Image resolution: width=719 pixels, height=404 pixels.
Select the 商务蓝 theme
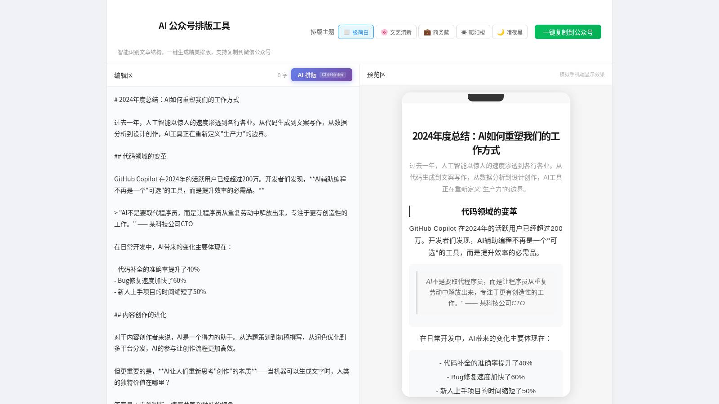click(436, 32)
